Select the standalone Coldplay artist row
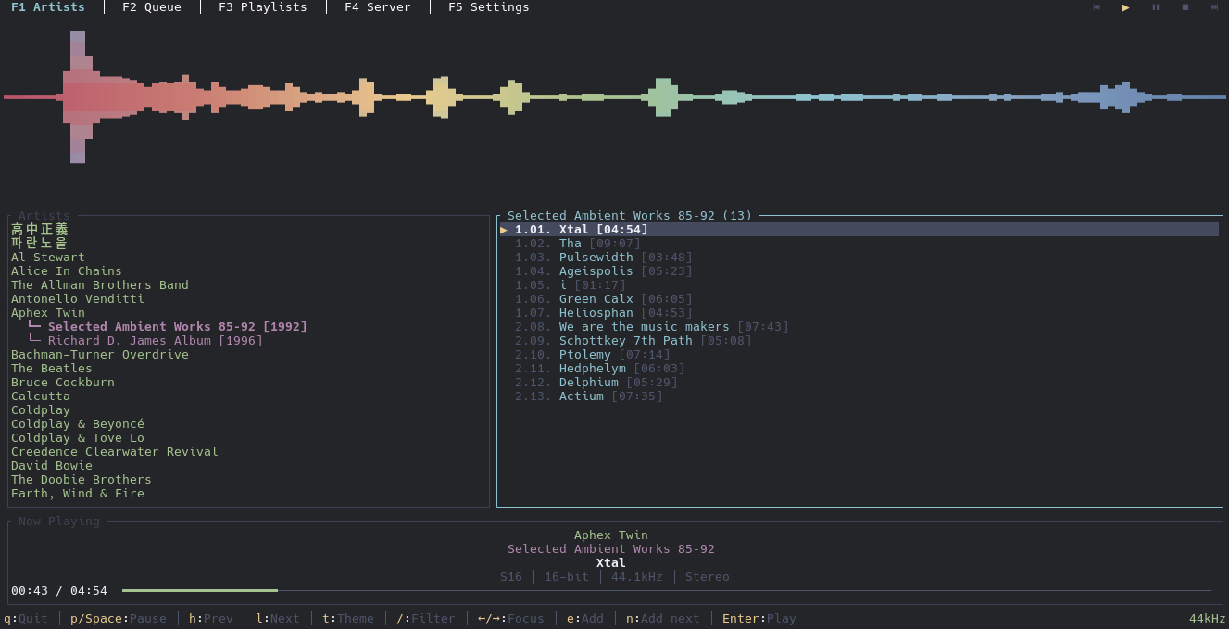The image size is (1229, 629). coord(41,410)
